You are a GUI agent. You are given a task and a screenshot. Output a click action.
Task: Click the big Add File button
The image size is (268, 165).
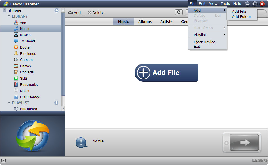pyautogui.click(x=166, y=73)
